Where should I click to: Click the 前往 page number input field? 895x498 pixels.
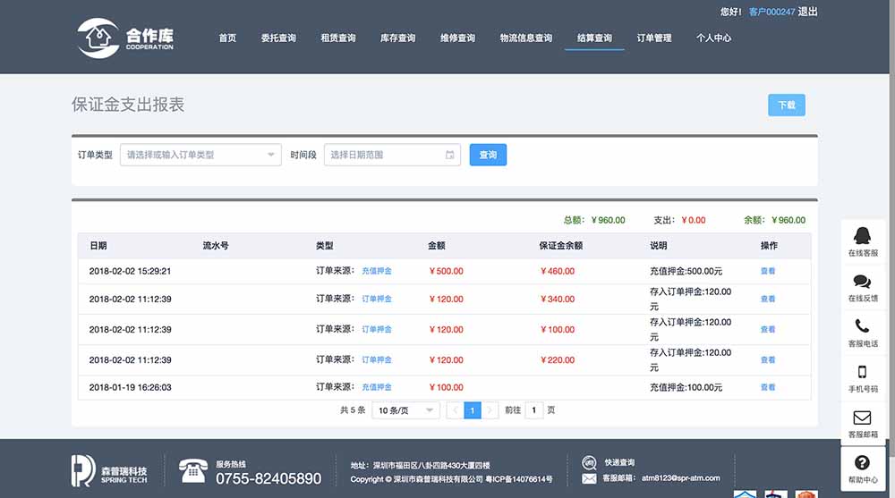click(x=534, y=410)
